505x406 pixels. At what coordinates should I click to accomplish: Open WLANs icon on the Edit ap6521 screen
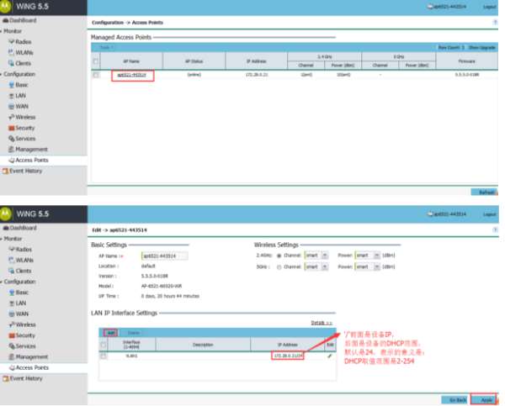click(x=12, y=260)
